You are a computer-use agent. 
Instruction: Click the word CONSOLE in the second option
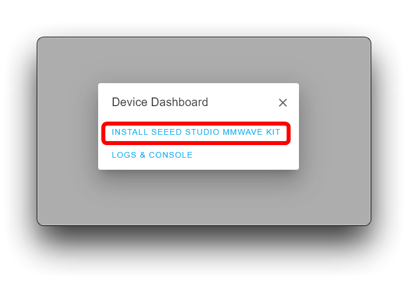pos(170,155)
